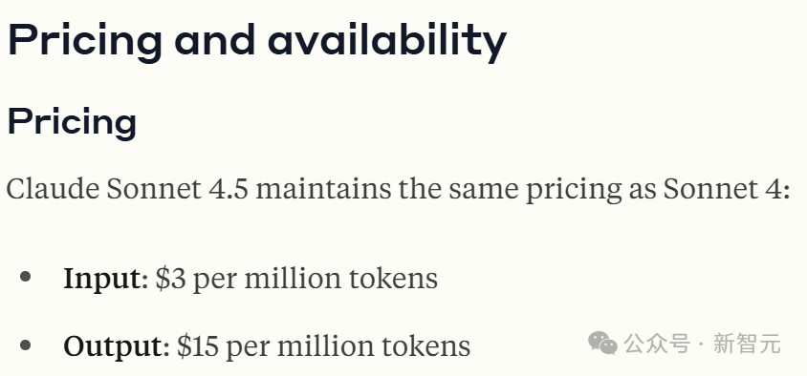Click "Sonnet 4:" at sentence end
This screenshot has width=807, height=376.
click(726, 189)
